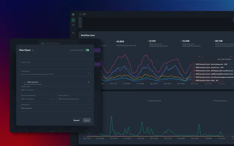
Task: Open the list panel icon in sidebar
Action: coord(73,25)
